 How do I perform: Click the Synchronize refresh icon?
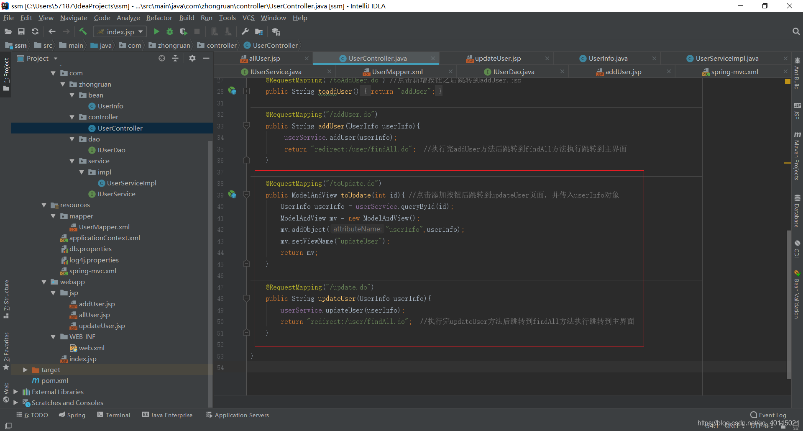click(x=35, y=31)
